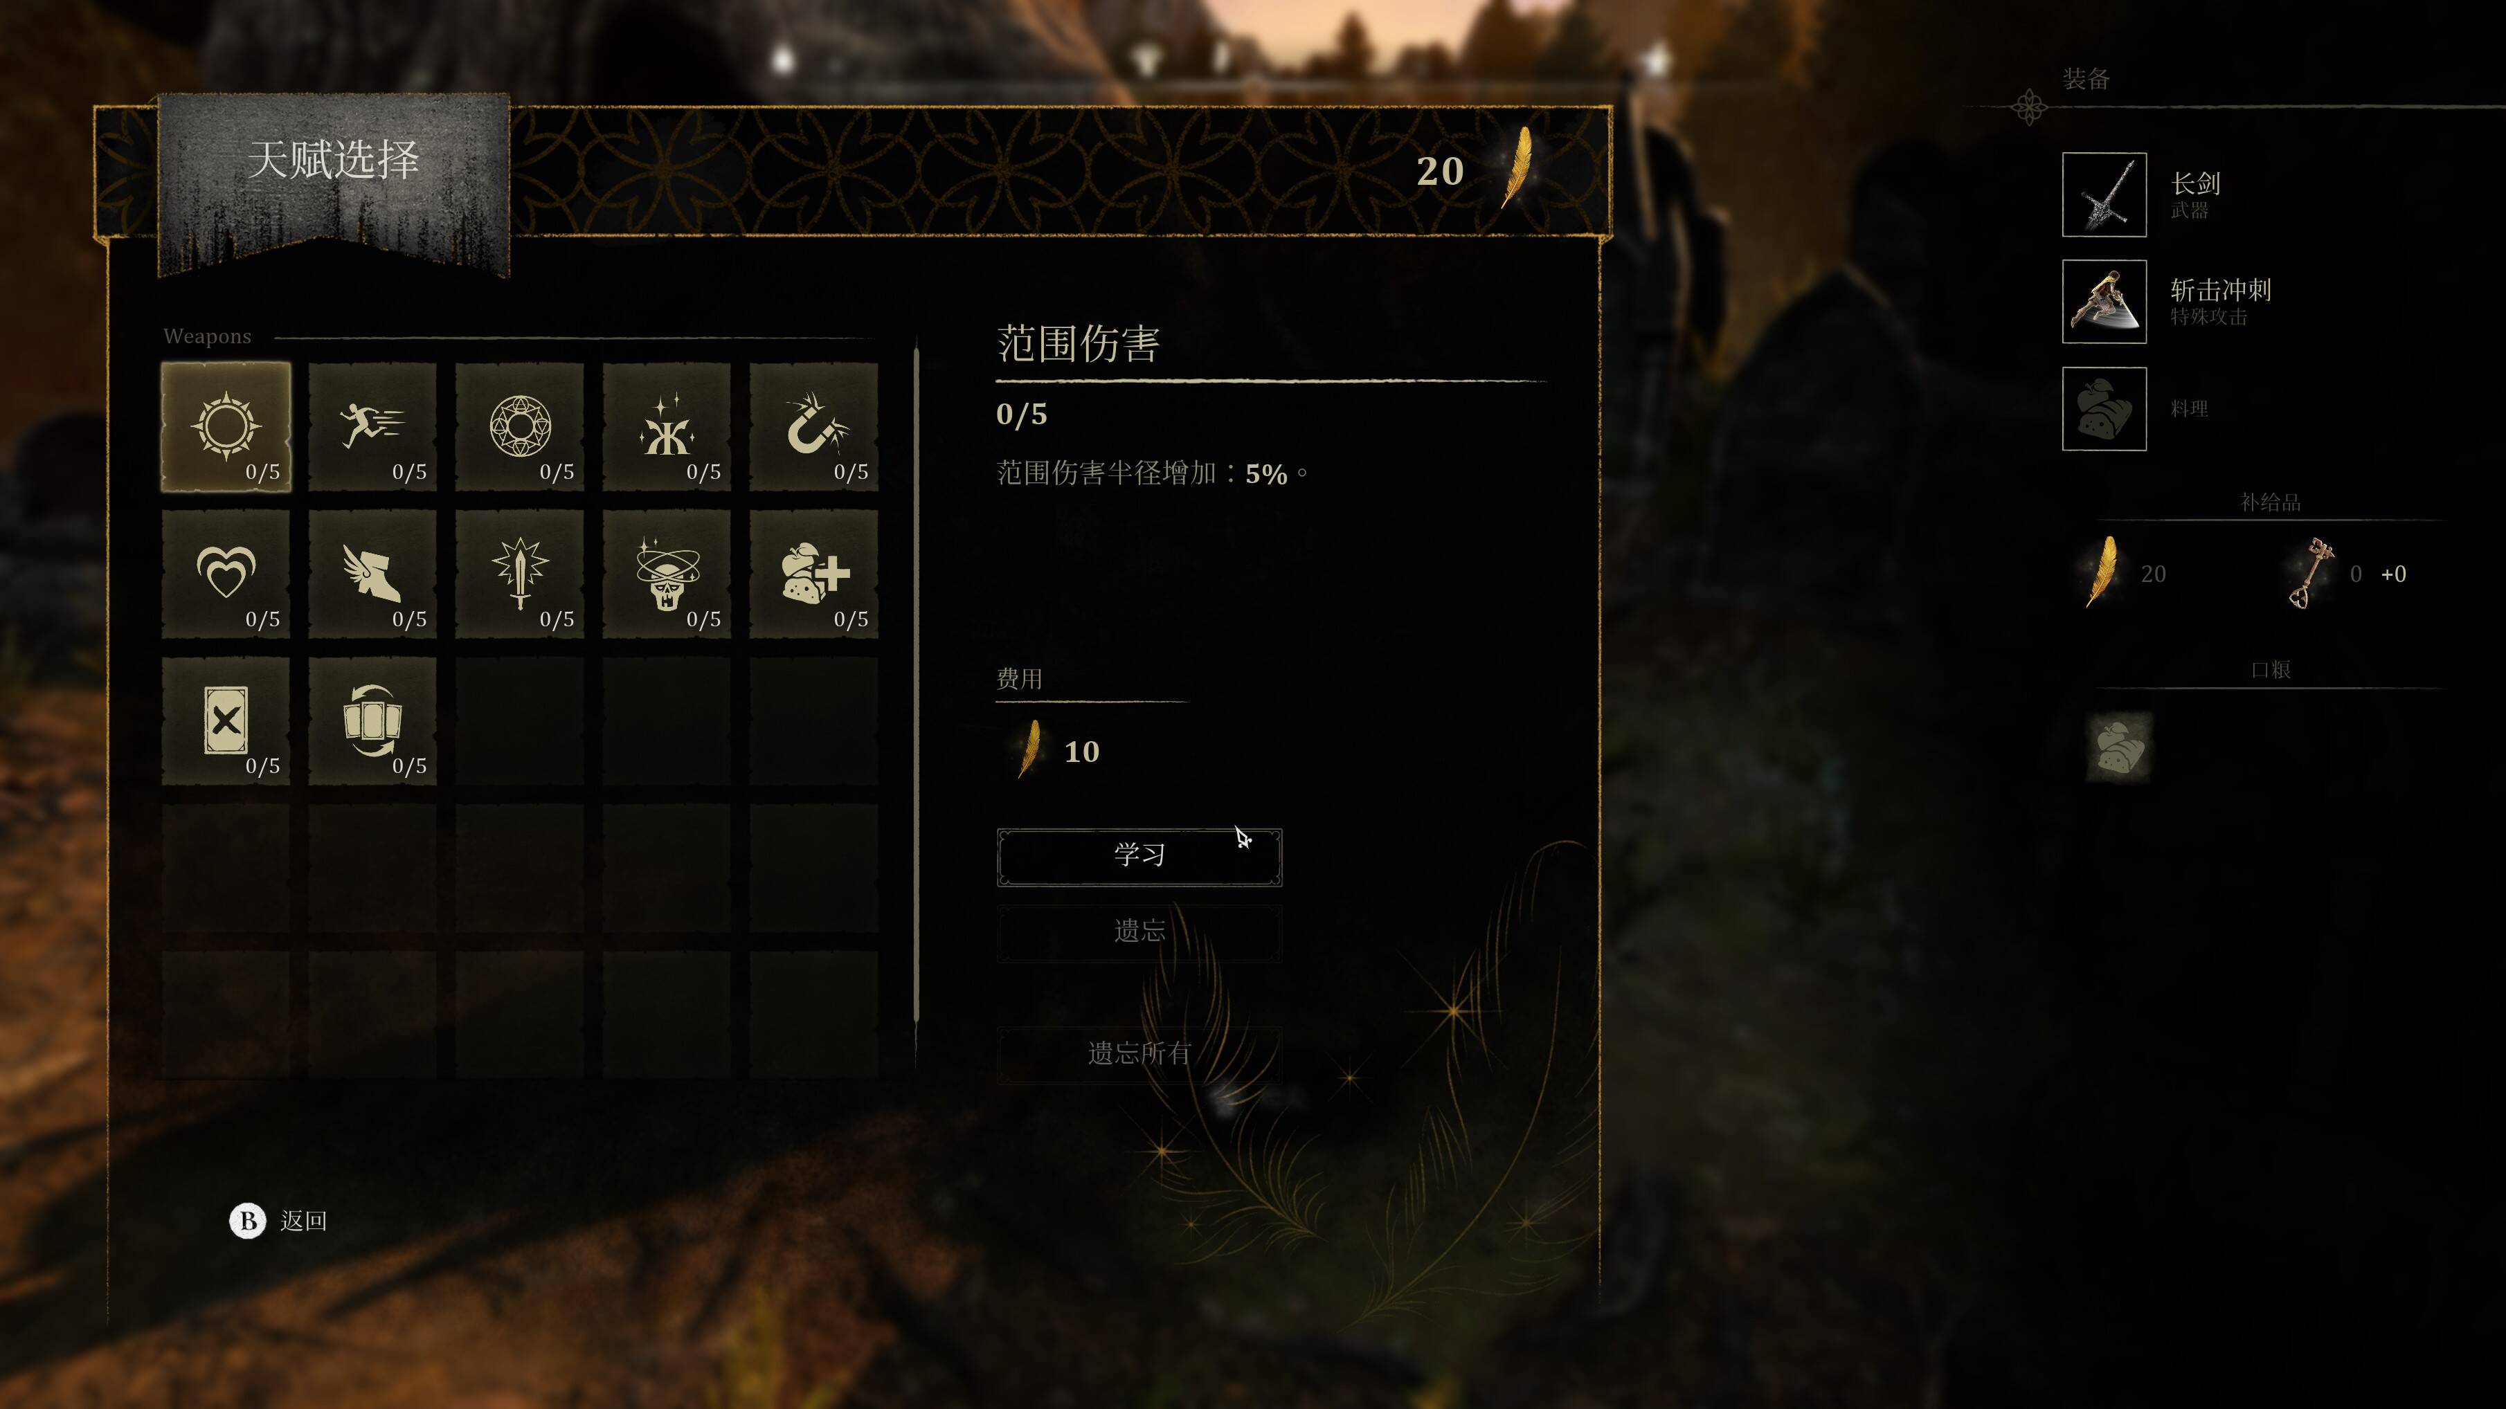Select the winged boot talent

click(372, 574)
